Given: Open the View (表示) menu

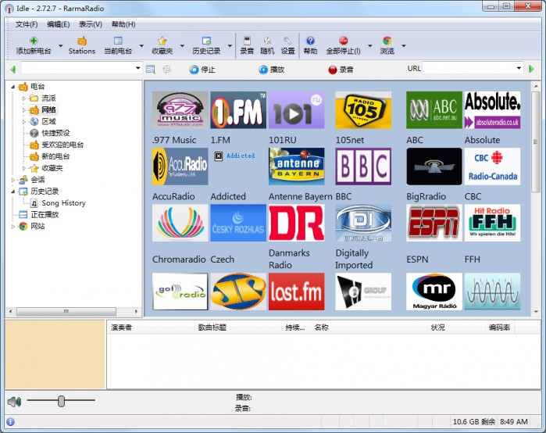Looking at the screenshot, I should (90, 24).
